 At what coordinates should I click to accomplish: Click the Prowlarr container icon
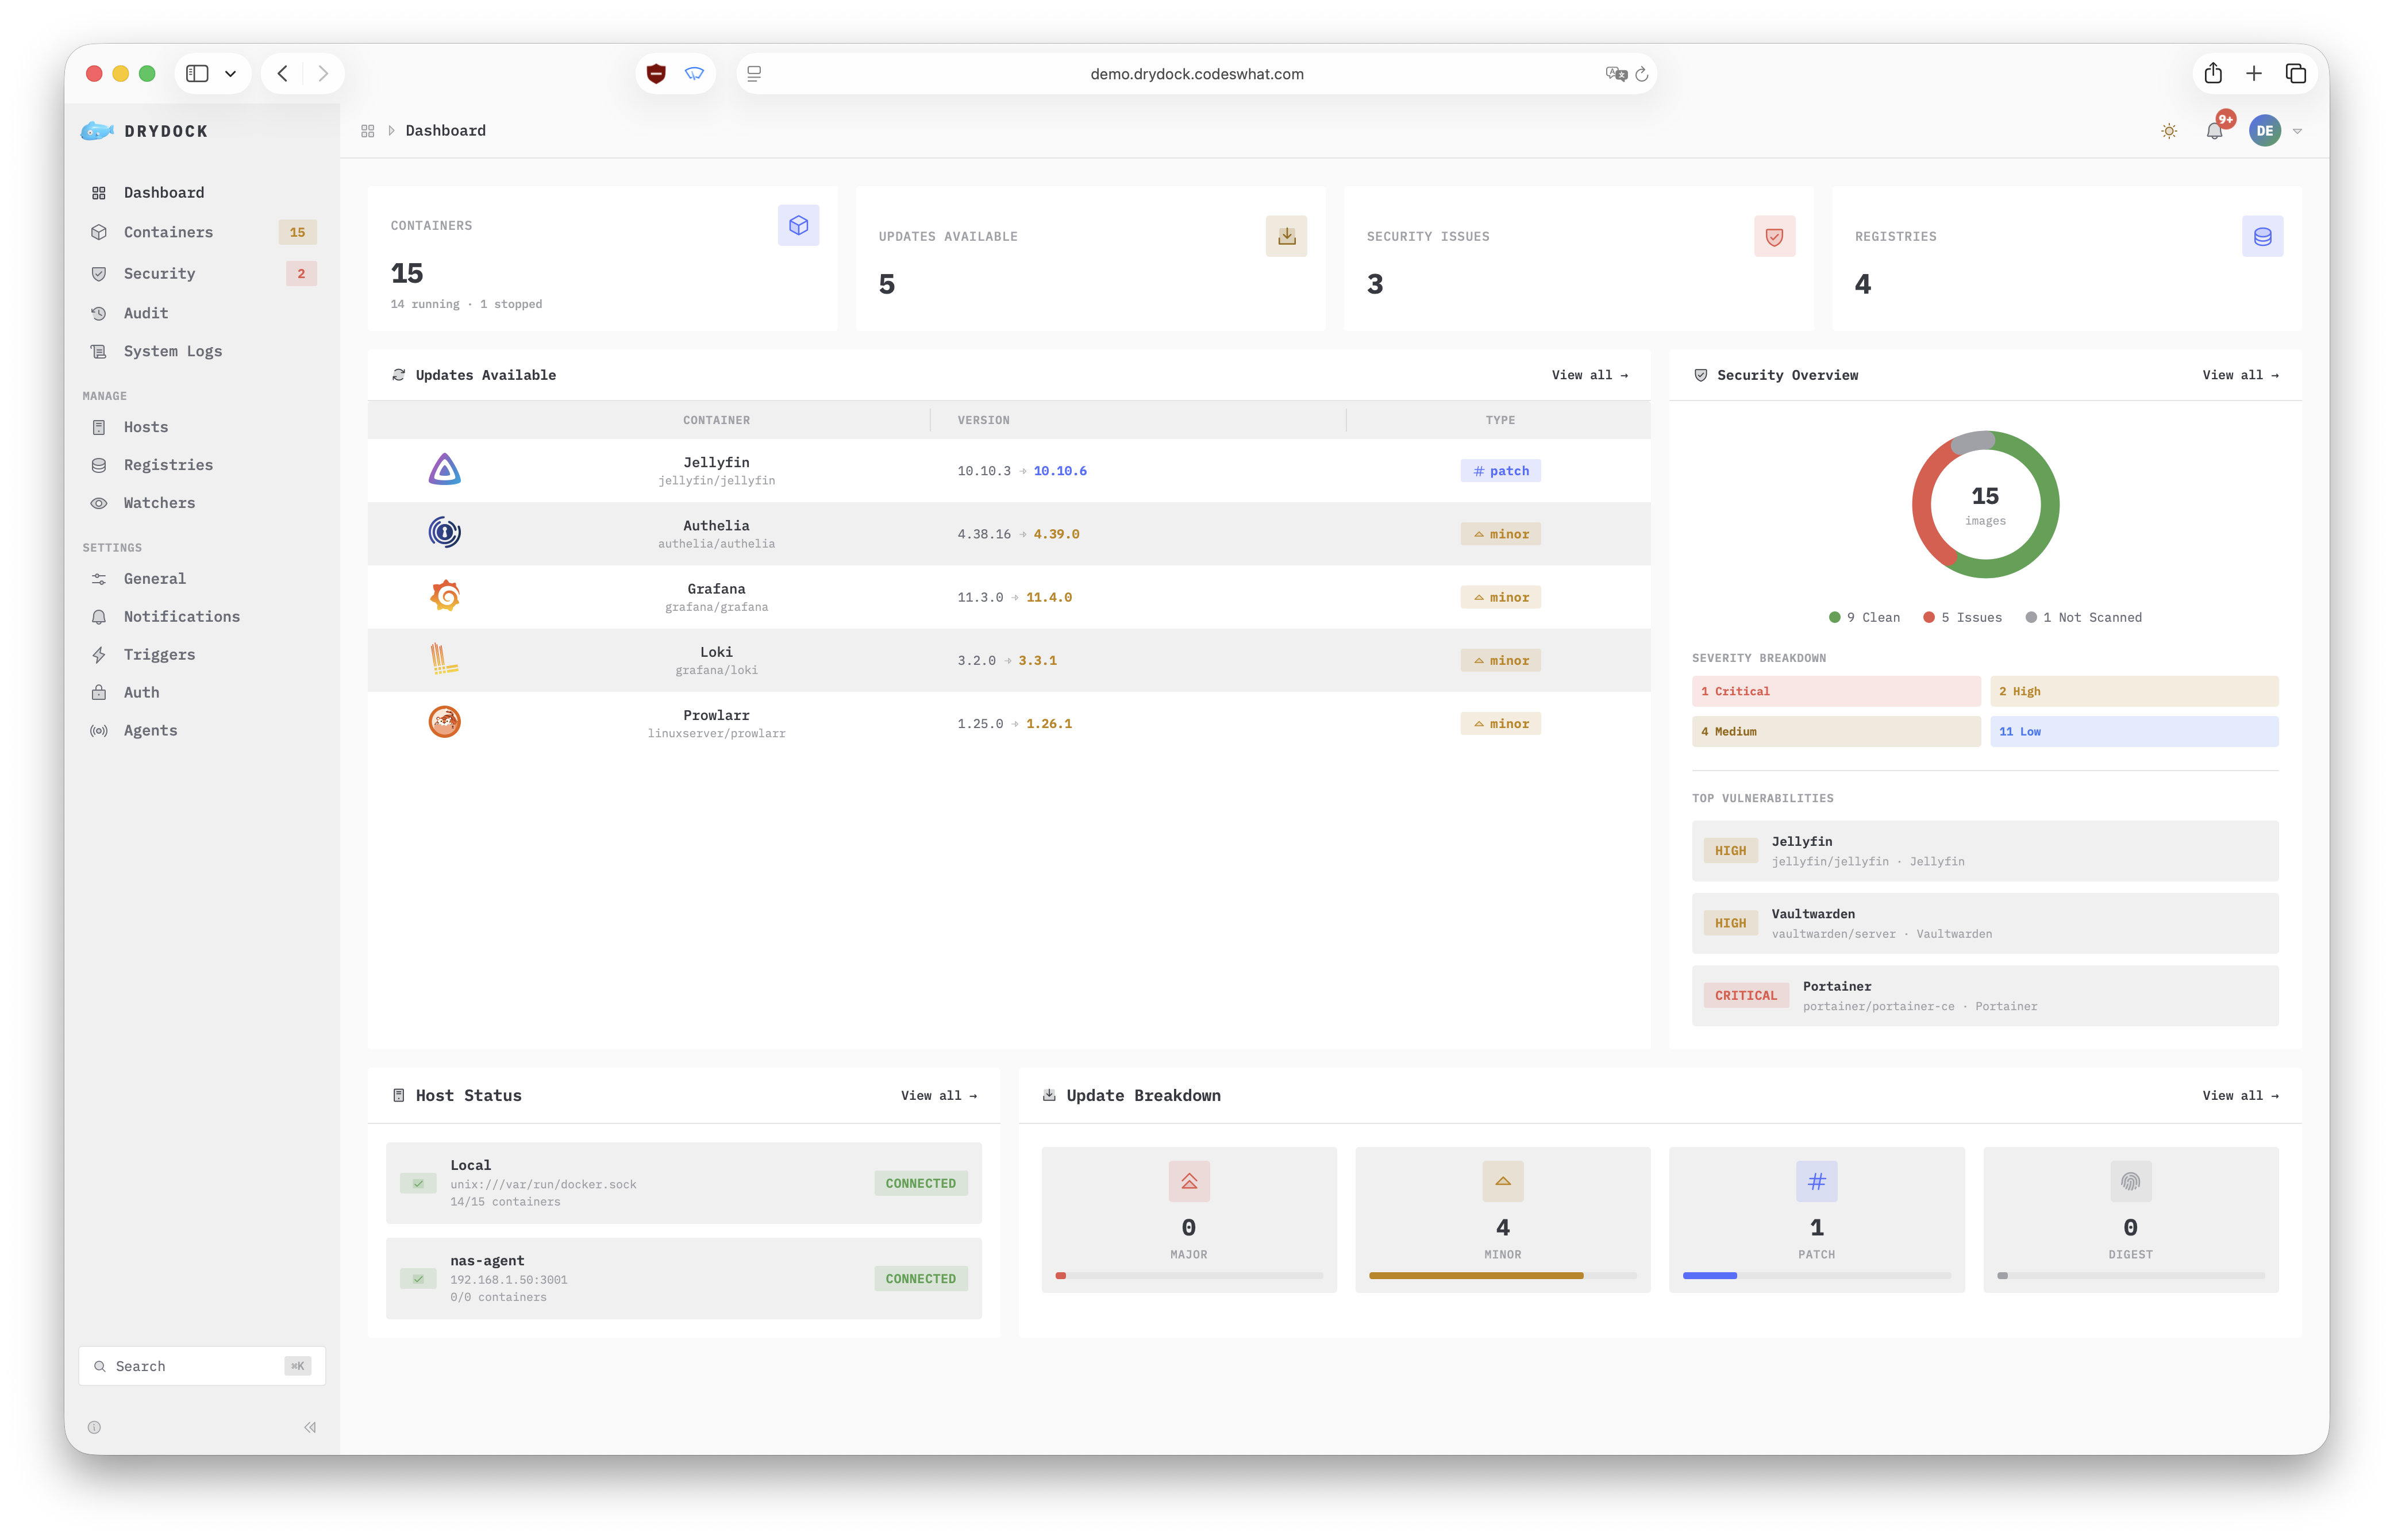(445, 722)
